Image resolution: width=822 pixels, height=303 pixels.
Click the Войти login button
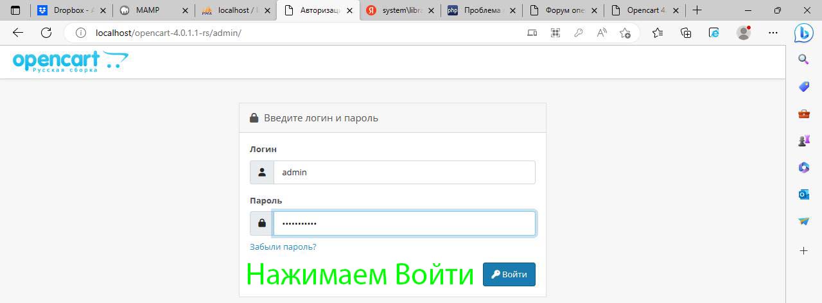pos(509,274)
